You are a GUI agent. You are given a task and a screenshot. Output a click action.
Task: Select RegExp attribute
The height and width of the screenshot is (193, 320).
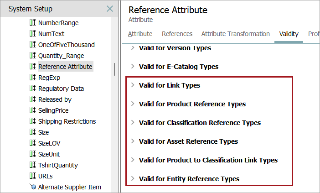(x=49, y=78)
